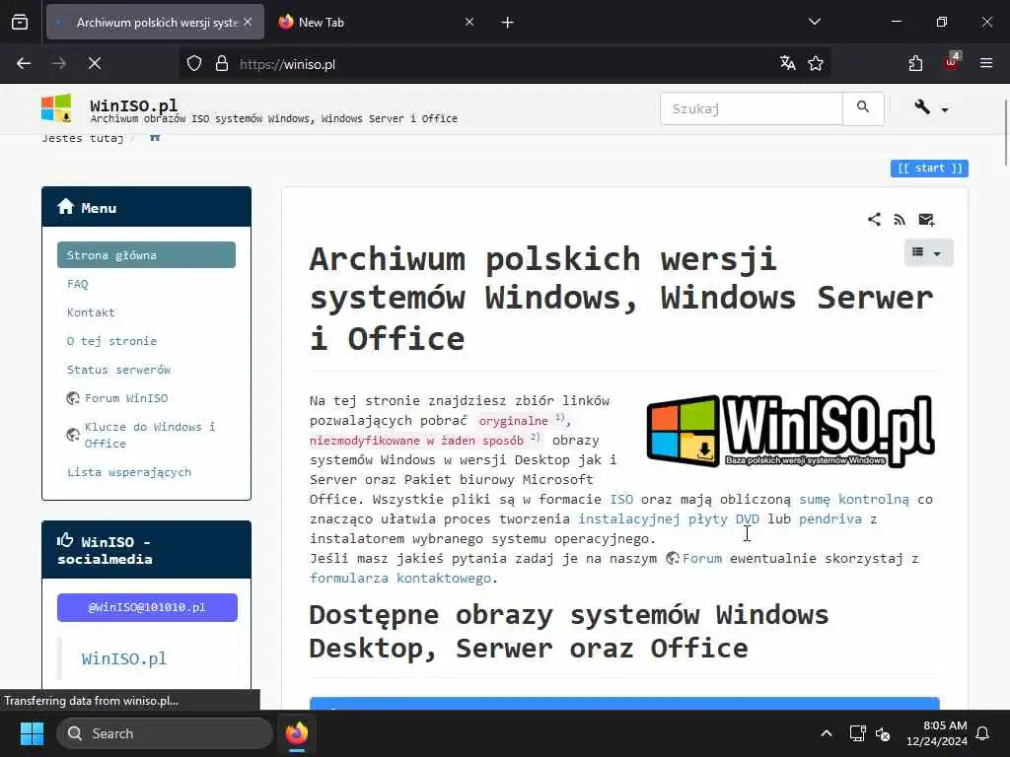1010x757 pixels.
Task: Go back with the back arrow
Action: pos(24,63)
